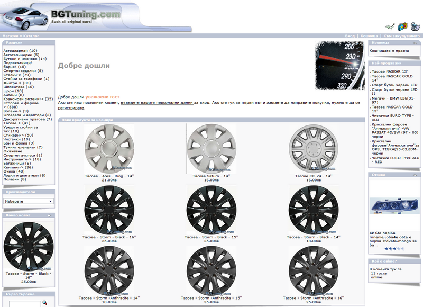Open the Автоаларми category
Image resolution: width=423 pixels, height=307 pixels.
[20, 51]
